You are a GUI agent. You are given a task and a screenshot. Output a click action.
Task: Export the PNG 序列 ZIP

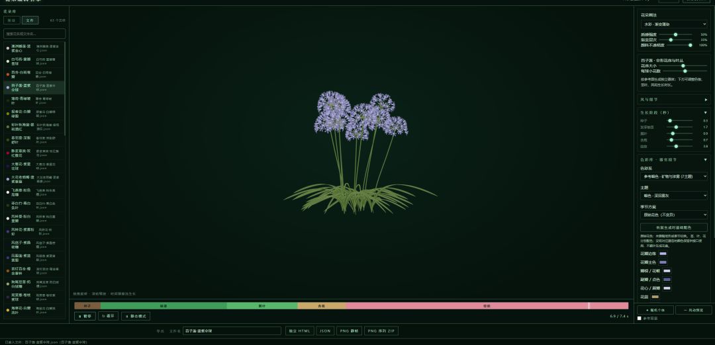(x=381, y=331)
